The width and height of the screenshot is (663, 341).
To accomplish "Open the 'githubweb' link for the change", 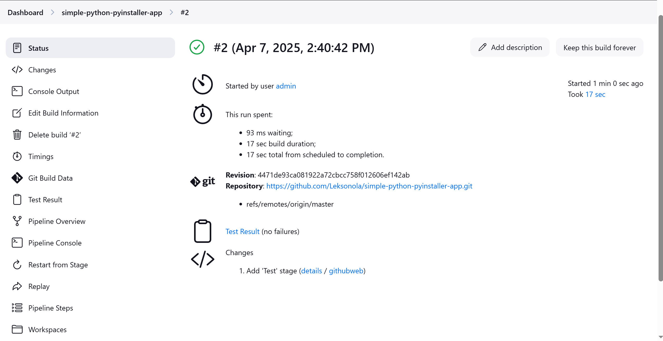I will click(346, 271).
